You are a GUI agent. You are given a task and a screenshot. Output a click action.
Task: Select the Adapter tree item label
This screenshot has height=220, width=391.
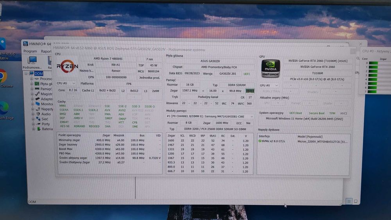click(47, 99)
